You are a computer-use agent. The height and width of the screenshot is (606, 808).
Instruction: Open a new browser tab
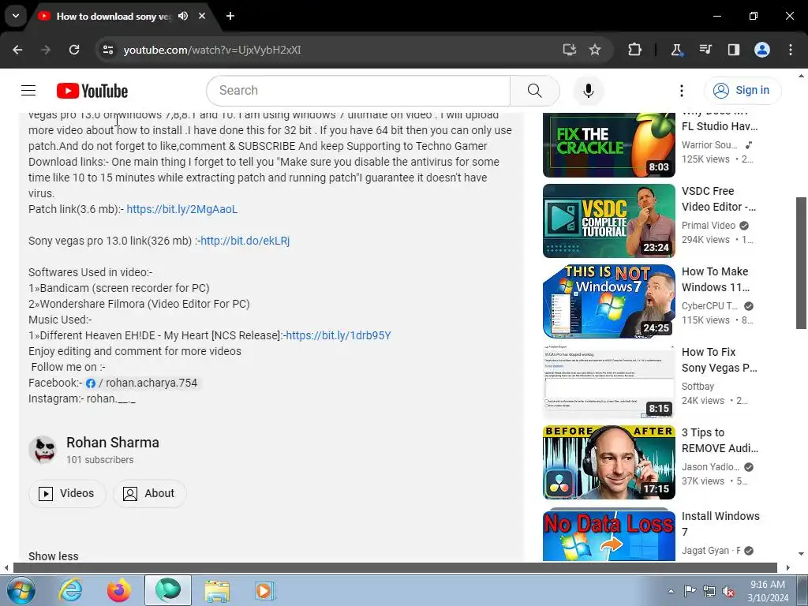pos(230,16)
